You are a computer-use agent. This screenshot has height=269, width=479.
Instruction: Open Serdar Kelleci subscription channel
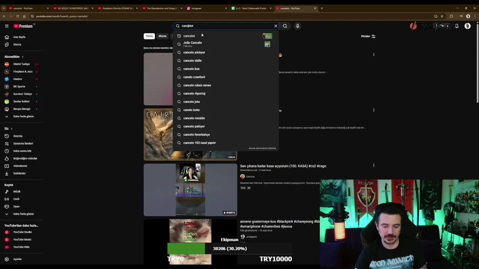click(21, 101)
